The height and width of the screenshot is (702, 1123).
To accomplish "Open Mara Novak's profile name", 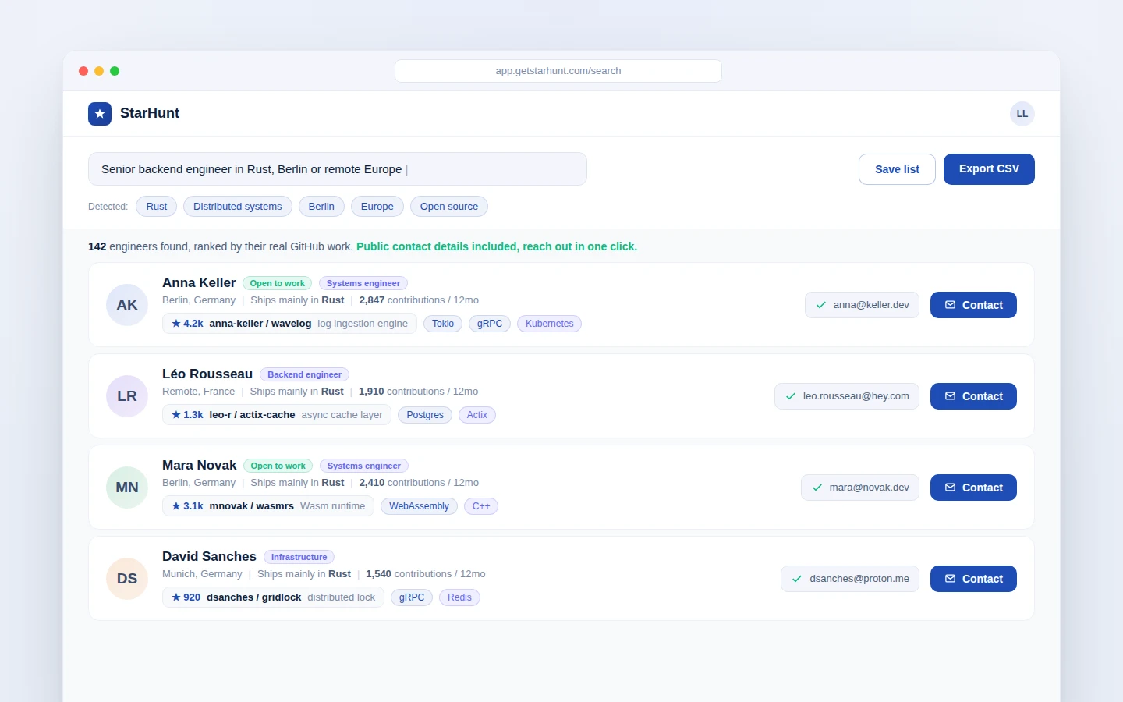I will coord(200,466).
